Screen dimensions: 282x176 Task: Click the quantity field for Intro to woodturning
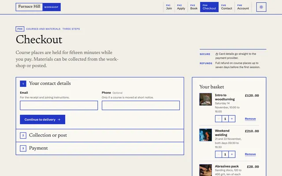[x=225, y=119]
